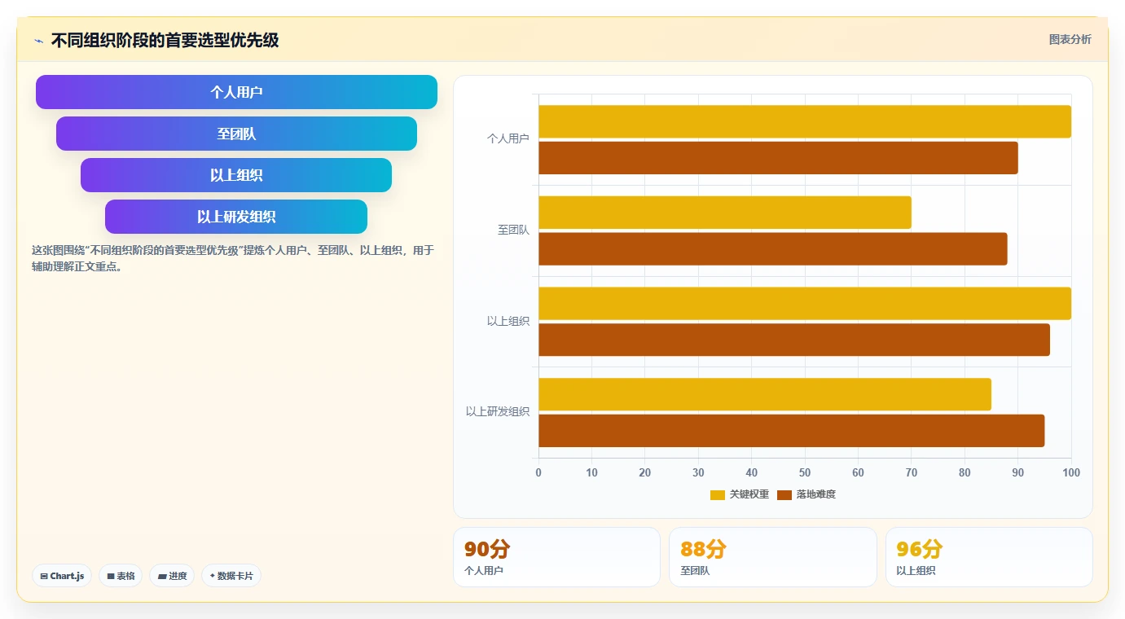Click the 图表分析 label in the header

coord(1070,39)
